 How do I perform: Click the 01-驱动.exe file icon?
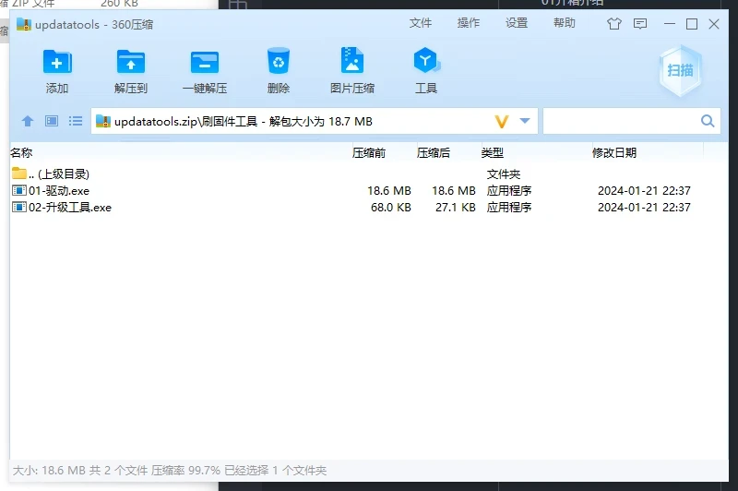coord(18,190)
